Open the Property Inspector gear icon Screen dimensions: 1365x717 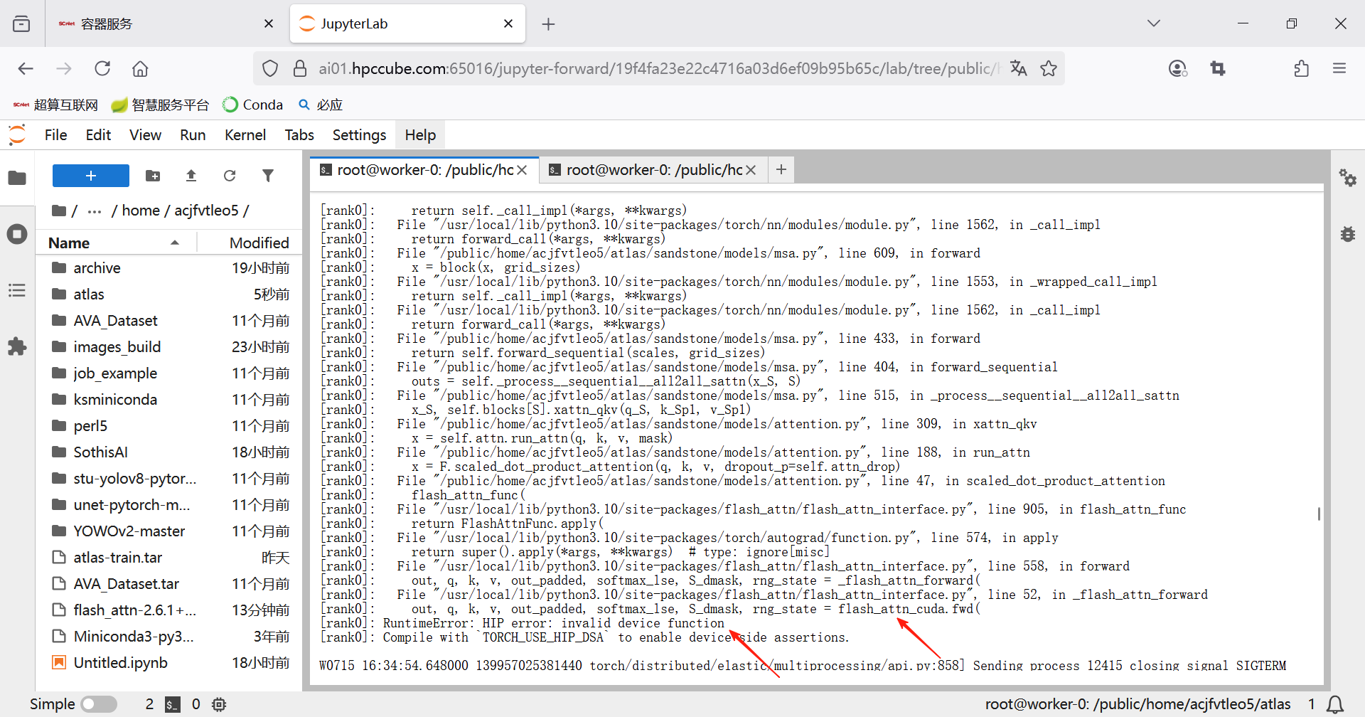(x=1348, y=178)
